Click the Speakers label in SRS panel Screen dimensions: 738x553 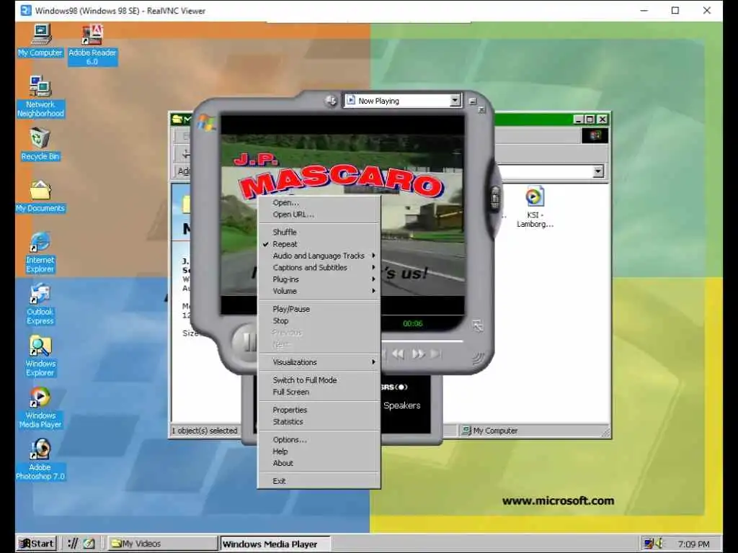click(x=402, y=405)
